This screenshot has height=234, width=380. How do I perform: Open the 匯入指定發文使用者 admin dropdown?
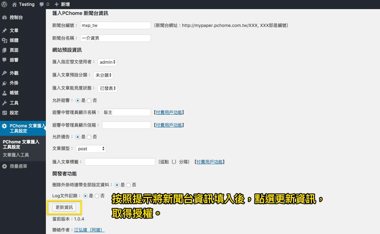point(107,62)
